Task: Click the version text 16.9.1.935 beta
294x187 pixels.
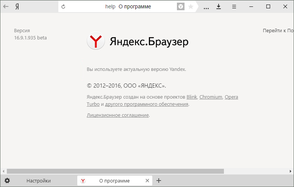Action: 30,38
